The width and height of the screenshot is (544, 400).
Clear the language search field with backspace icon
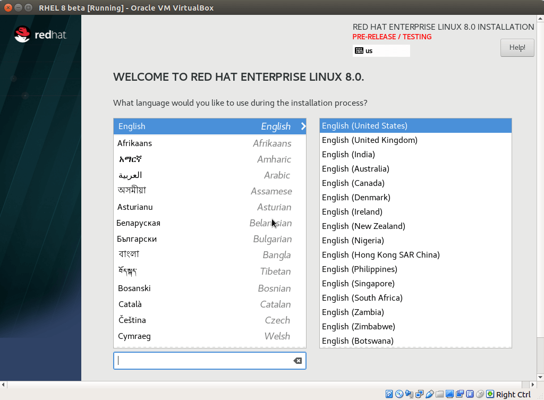pyautogui.click(x=297, y=361)
